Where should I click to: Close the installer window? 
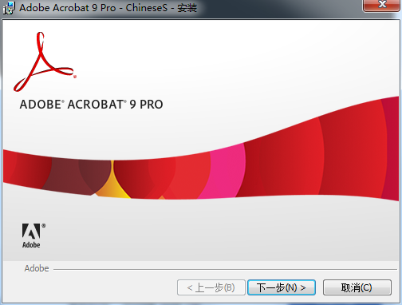[382, 5]
